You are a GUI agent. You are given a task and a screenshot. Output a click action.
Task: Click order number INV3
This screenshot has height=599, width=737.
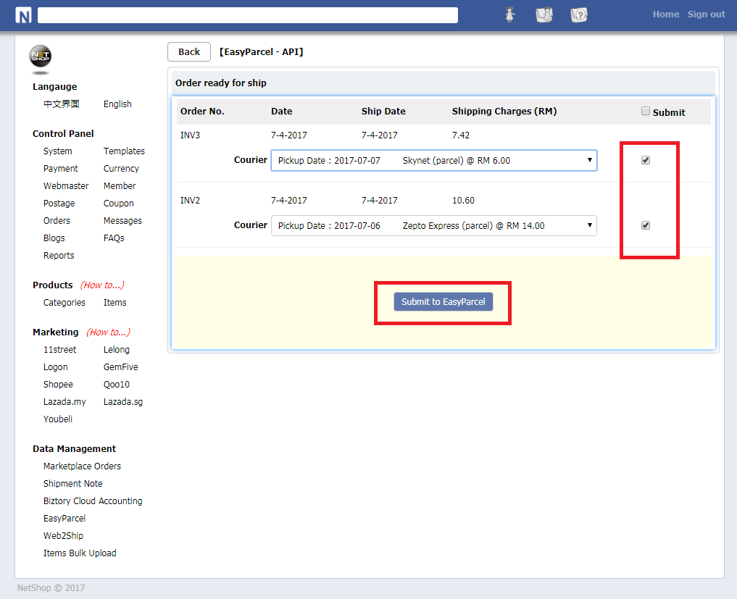[x=190, y=135]
